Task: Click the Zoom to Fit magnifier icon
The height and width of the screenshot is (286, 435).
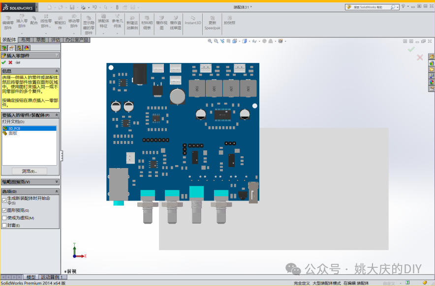Action: pyautogui.click(x=210, y=42)
